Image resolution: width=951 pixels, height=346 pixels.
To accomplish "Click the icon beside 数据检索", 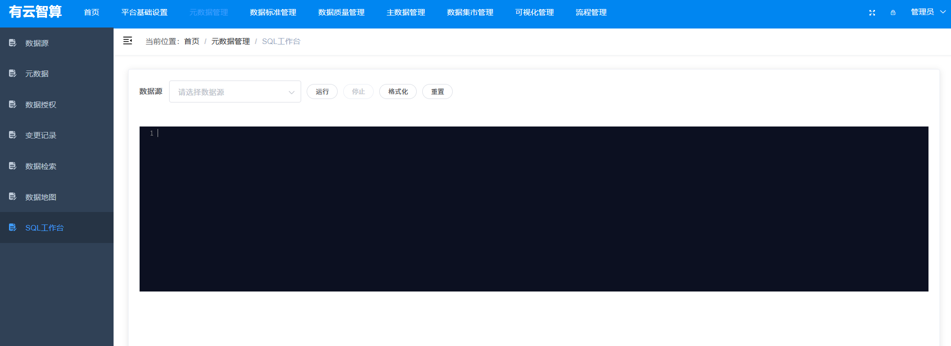I will tap(13, 166).
